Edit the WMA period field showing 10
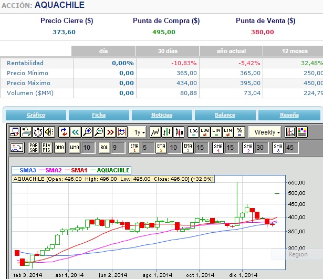 pyautogui.click(x=88, y=148)
